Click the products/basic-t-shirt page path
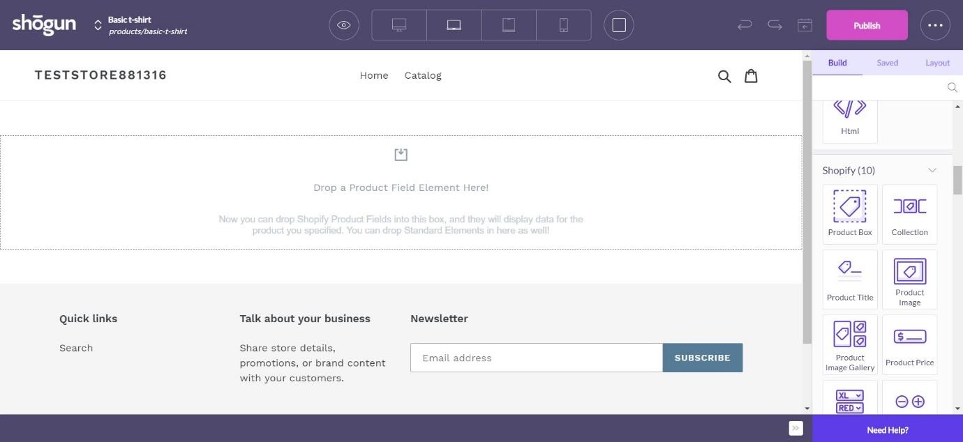Image resolution: width=963 pixels, height=442 pixels. pyautogui.click(x=148, y=31)
